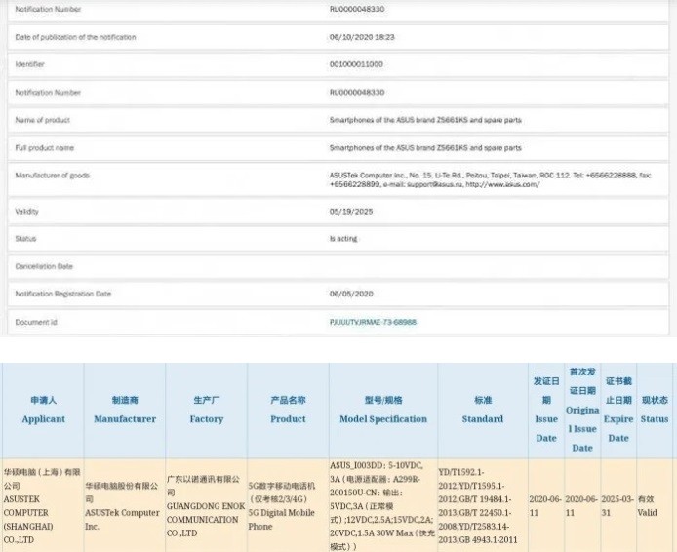Screen dimensions: 677x552
Task: Click the publication date value 06/10/2020 18:23
Action: [362, 37]
